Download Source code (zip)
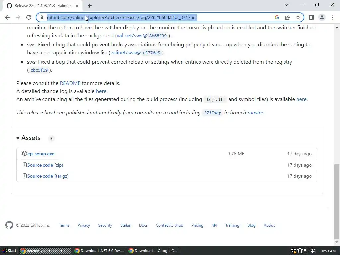The image size is (340, 255). coord(45,165)
